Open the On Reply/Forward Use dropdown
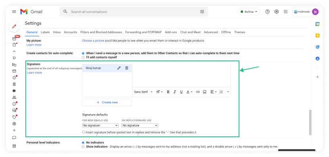 (140, 125)
